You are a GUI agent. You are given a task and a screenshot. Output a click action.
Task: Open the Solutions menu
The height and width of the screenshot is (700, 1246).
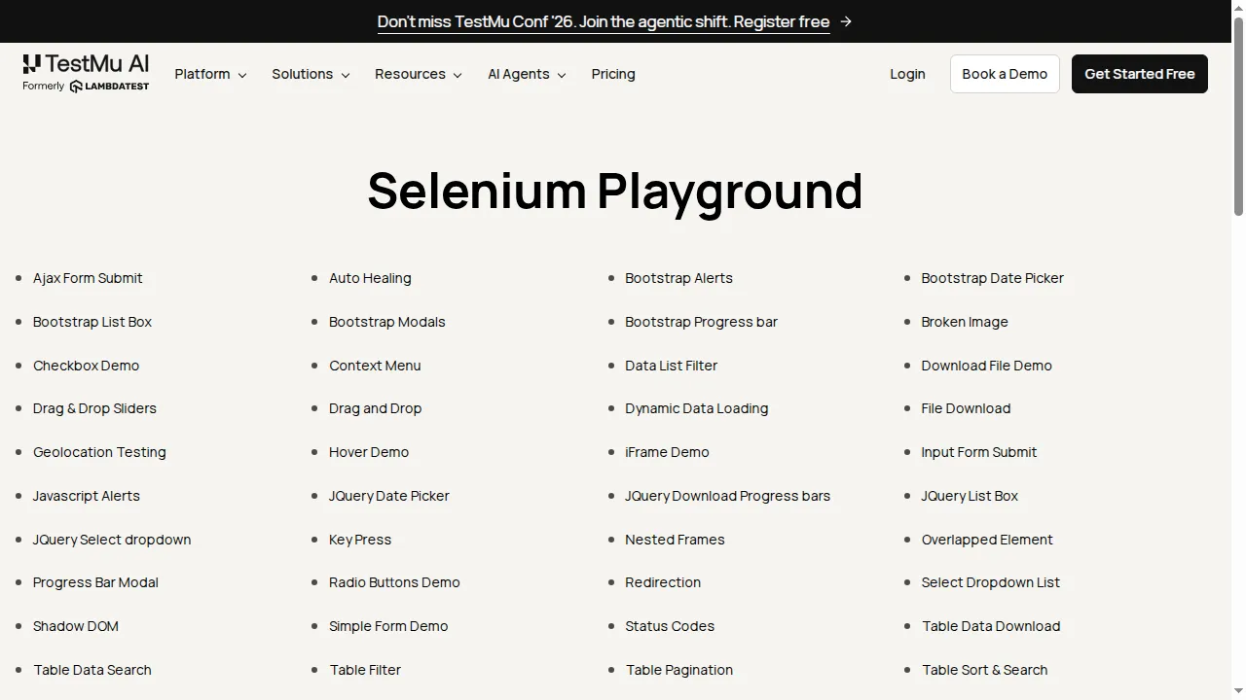(311, 74)
